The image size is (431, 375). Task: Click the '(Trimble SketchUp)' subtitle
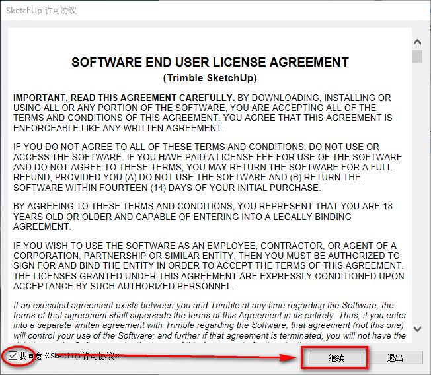[210, 78]
